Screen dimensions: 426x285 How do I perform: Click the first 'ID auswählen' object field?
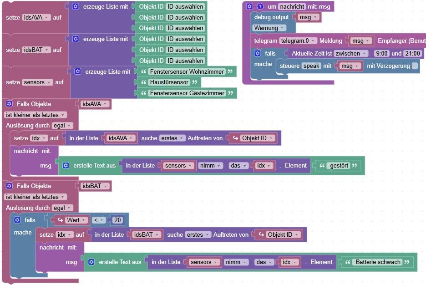(x=185, y=6)
